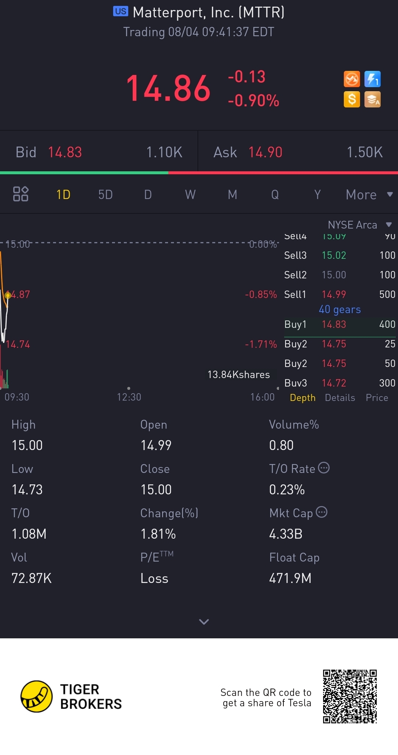
Task: Switch to the D daily chart tab
Action: [x=148, y=195]
